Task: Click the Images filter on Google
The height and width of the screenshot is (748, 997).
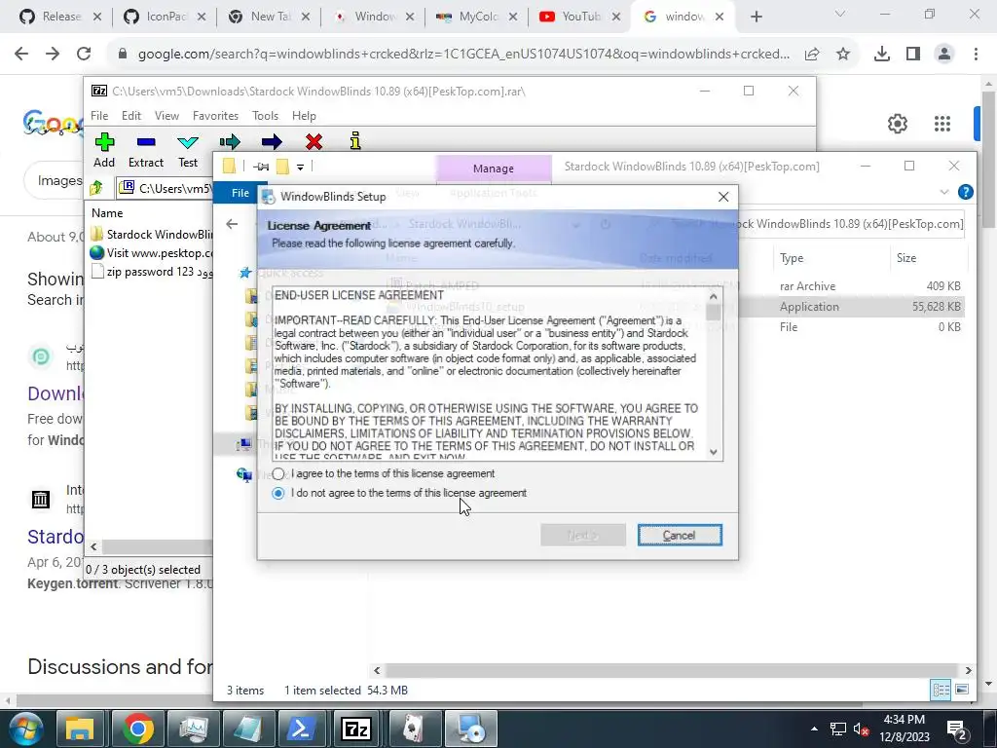Action: click(x=59, y=180)
